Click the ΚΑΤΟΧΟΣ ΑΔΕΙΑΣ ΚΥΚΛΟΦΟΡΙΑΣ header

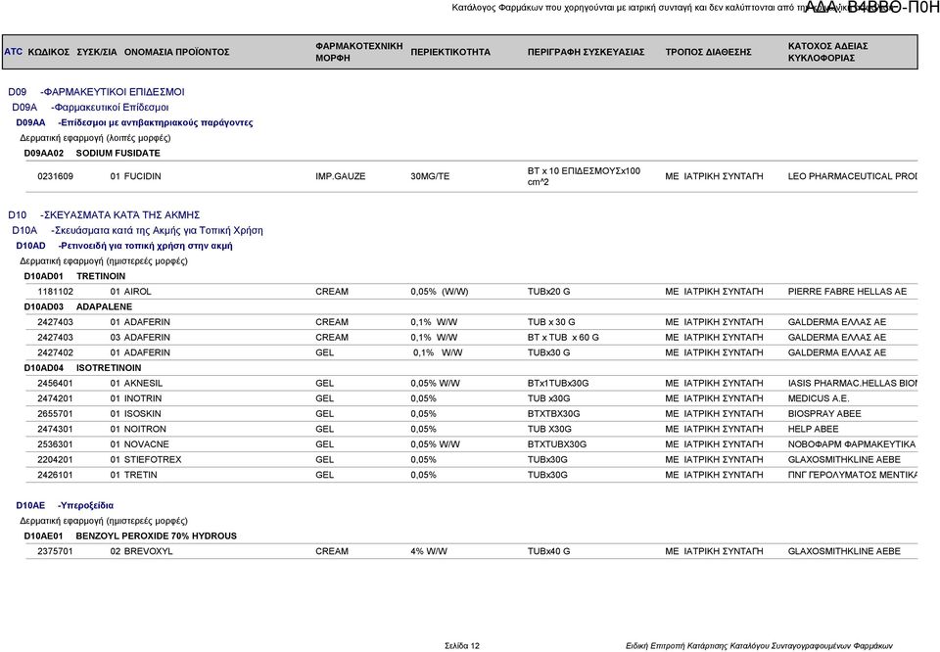(x=828, y=52)
